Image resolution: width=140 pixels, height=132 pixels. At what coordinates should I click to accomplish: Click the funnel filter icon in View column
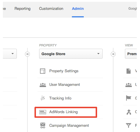(128, 125)
